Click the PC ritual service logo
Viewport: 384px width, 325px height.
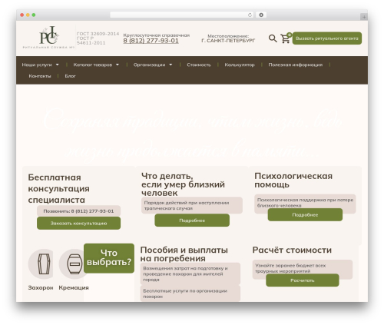click(48, 37)
